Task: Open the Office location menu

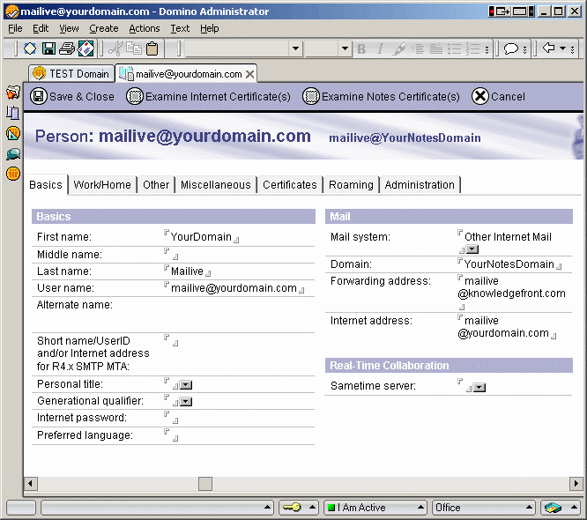Action: pos(483,508)
